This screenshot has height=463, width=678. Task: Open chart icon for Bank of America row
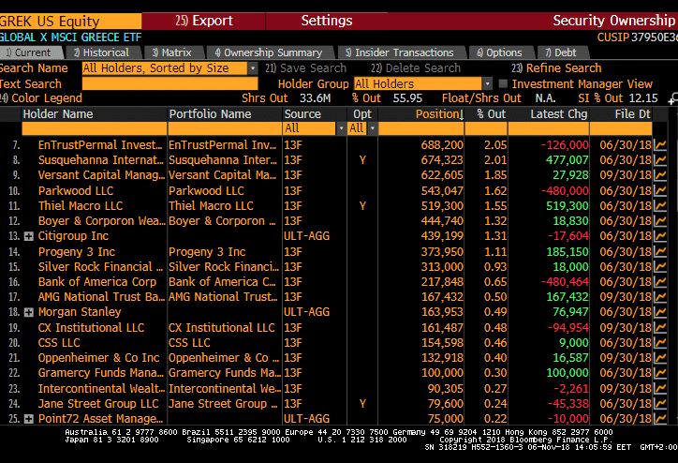pos(660,282)
